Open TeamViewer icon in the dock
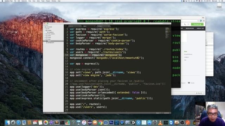Viewport: 225px width, 126px height. [x=171, y=122]
